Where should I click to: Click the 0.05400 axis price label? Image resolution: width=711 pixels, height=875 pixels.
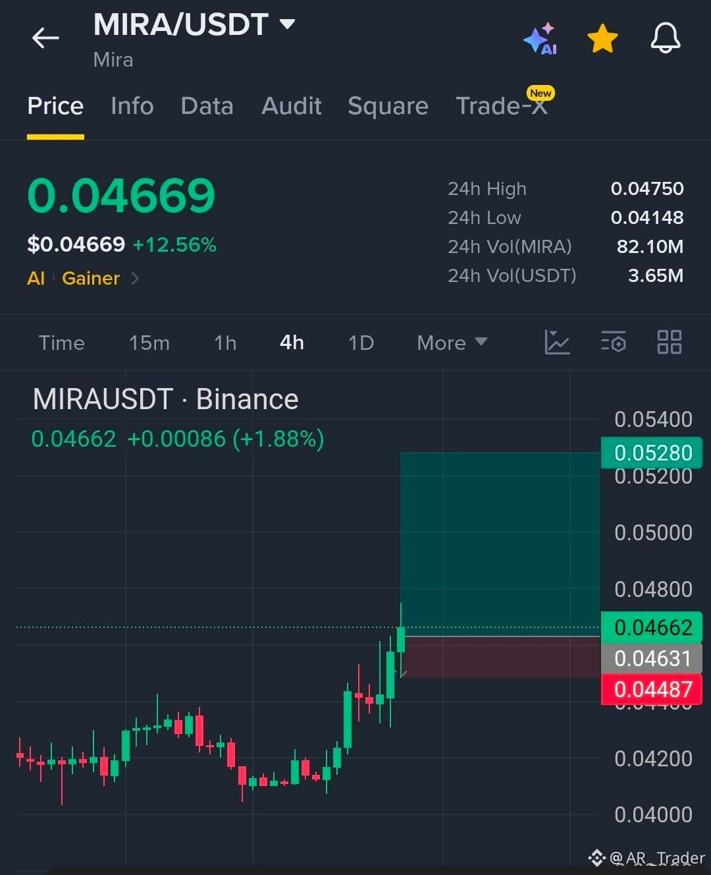pyautogui.click(x=653, y=419)
